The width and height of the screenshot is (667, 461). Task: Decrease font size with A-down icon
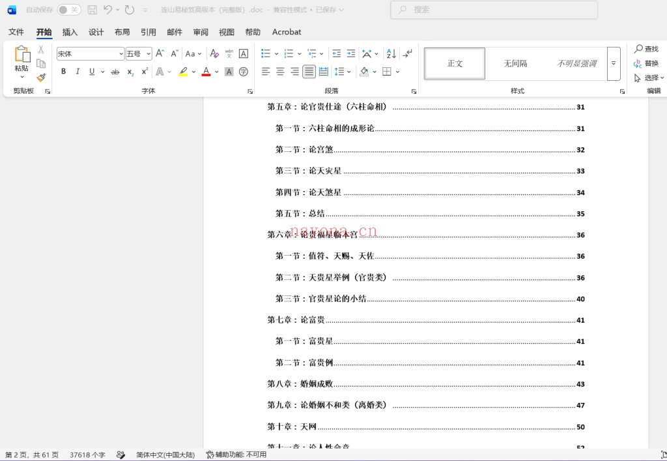point(175,53)
